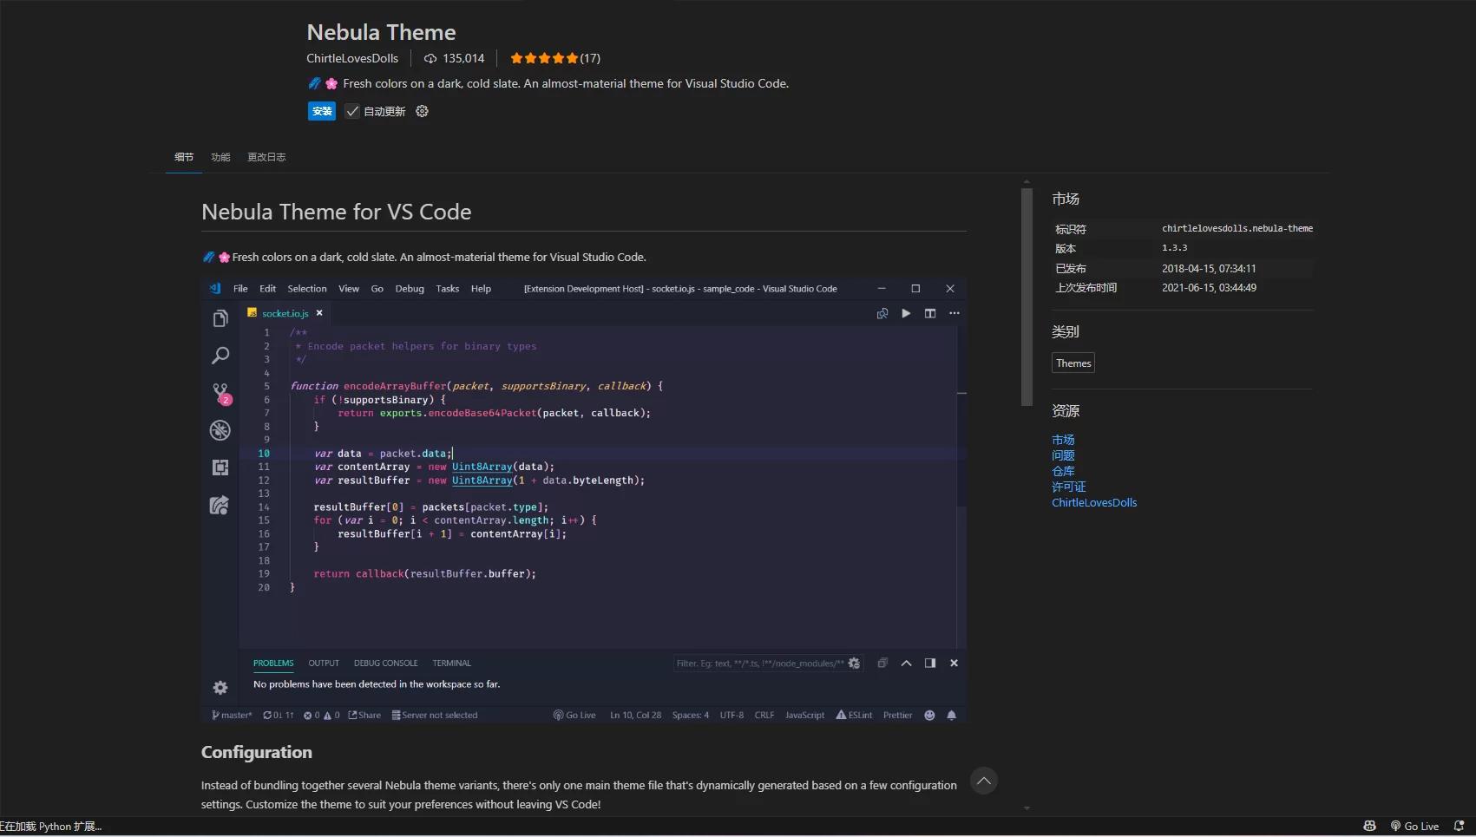The height and width of the screenshot is (837, 1476).
Task: Open the notifications bell in status bar
Action: click(1460, 827)
